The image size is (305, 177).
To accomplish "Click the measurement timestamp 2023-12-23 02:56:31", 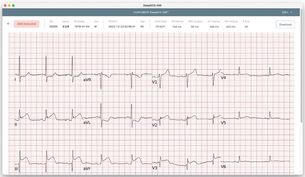I will point(122,27).
